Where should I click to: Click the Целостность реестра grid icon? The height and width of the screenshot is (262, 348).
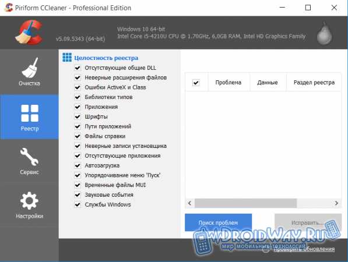67,58
